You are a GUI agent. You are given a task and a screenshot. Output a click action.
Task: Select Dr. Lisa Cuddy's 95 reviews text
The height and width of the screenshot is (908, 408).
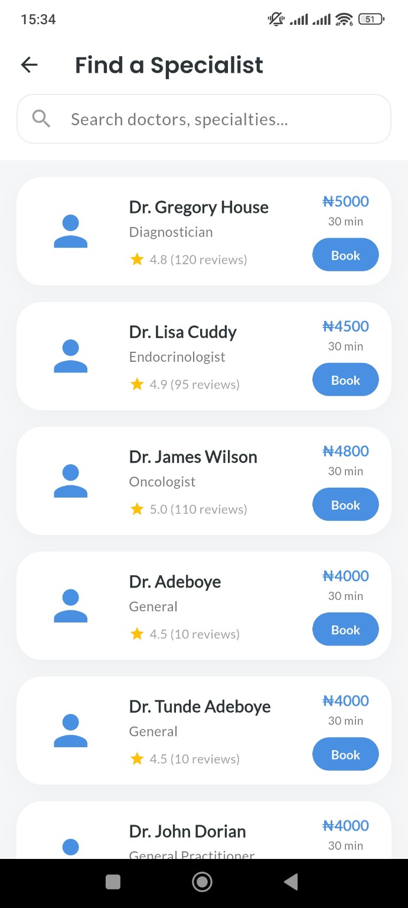point(205,384)
